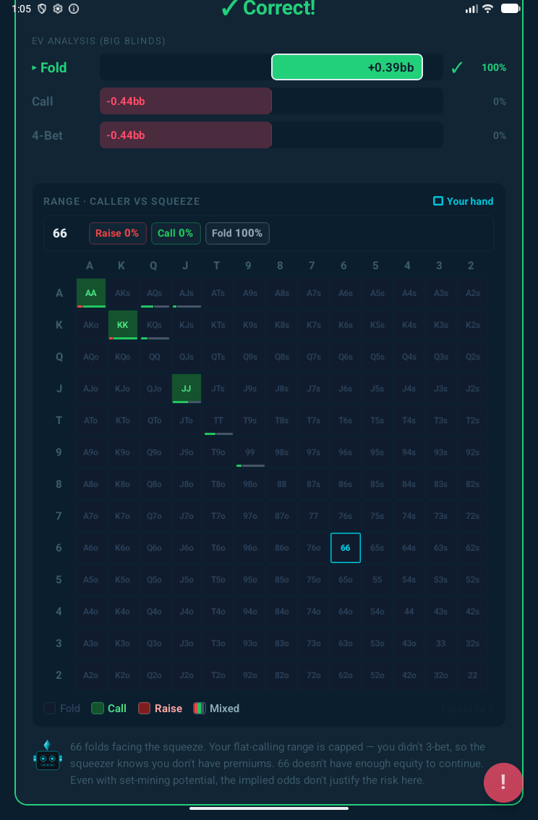Tap the green +0.39bb Fold bar
538x820 pixels.
347,67
